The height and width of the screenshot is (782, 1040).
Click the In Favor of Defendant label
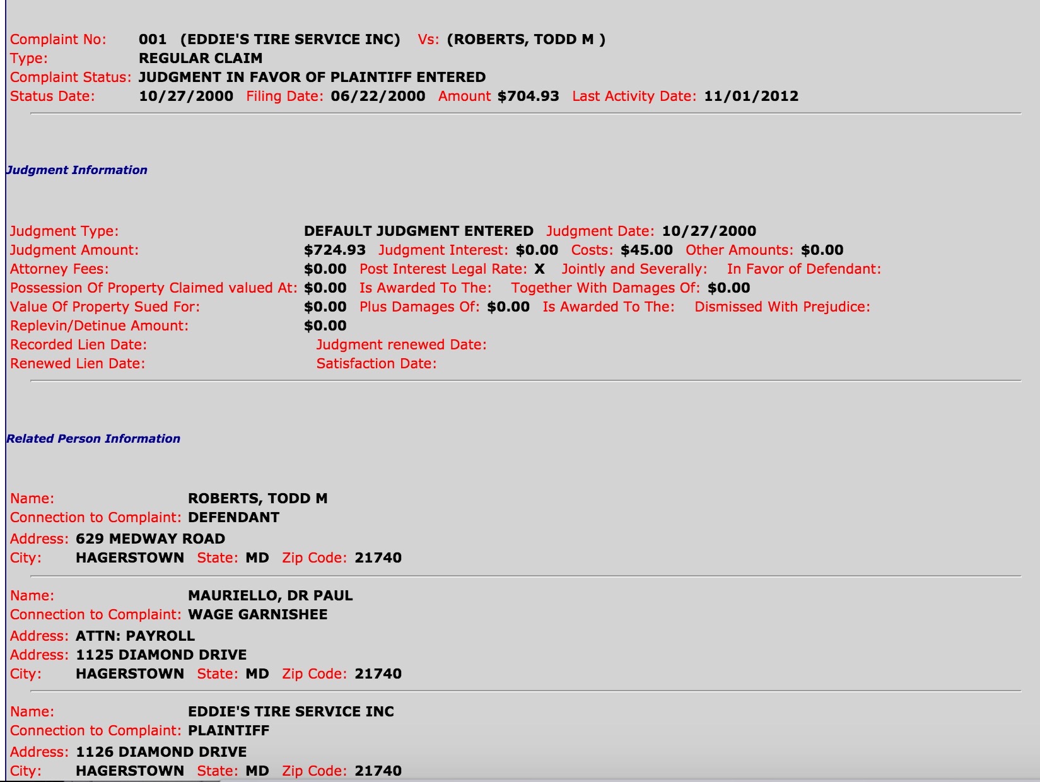[804, 269]
